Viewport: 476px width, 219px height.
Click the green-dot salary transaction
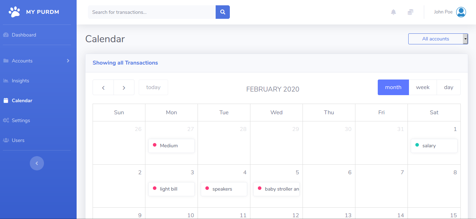[x=434, y=146]
